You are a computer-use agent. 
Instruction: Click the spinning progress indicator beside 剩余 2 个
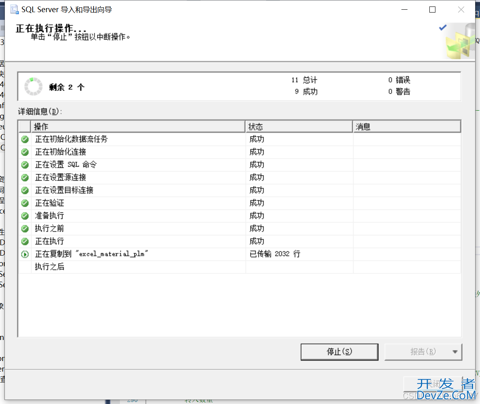click(33, 87)
